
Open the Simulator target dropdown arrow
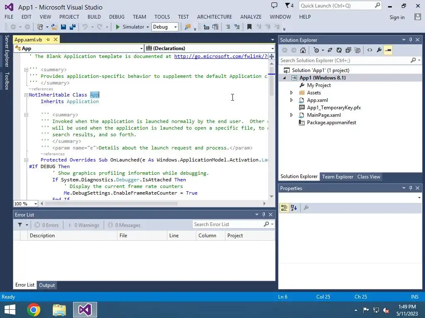pyautogui.click(x=148, y=27)
